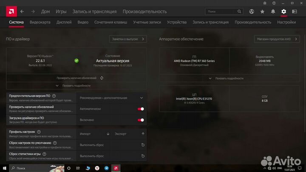Open Игры in top navigation
The height and width of the screenshot is (172, 306).
coord(61,11)
